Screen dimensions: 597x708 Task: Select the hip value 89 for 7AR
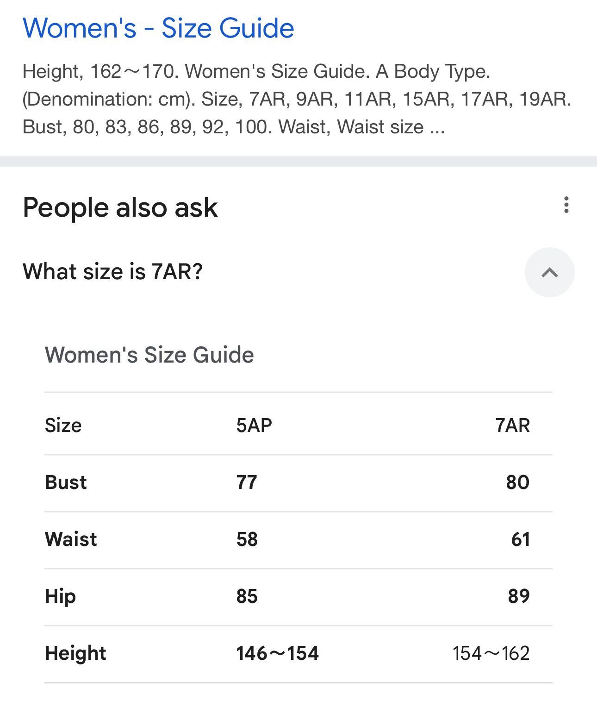coord(519,596)
